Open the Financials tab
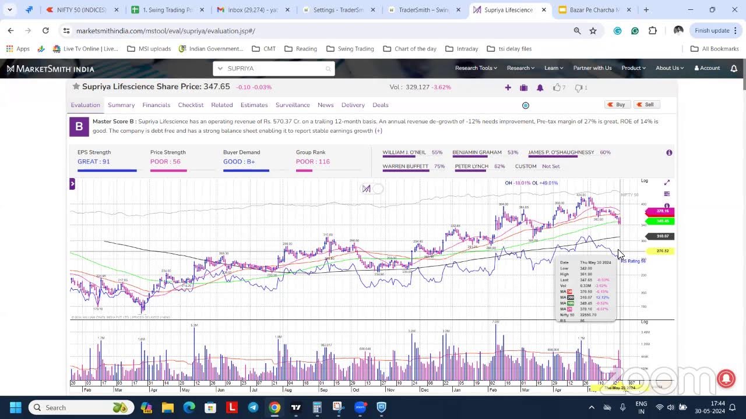The width and height of the screenshot is (746, 419). pos(156,105)
